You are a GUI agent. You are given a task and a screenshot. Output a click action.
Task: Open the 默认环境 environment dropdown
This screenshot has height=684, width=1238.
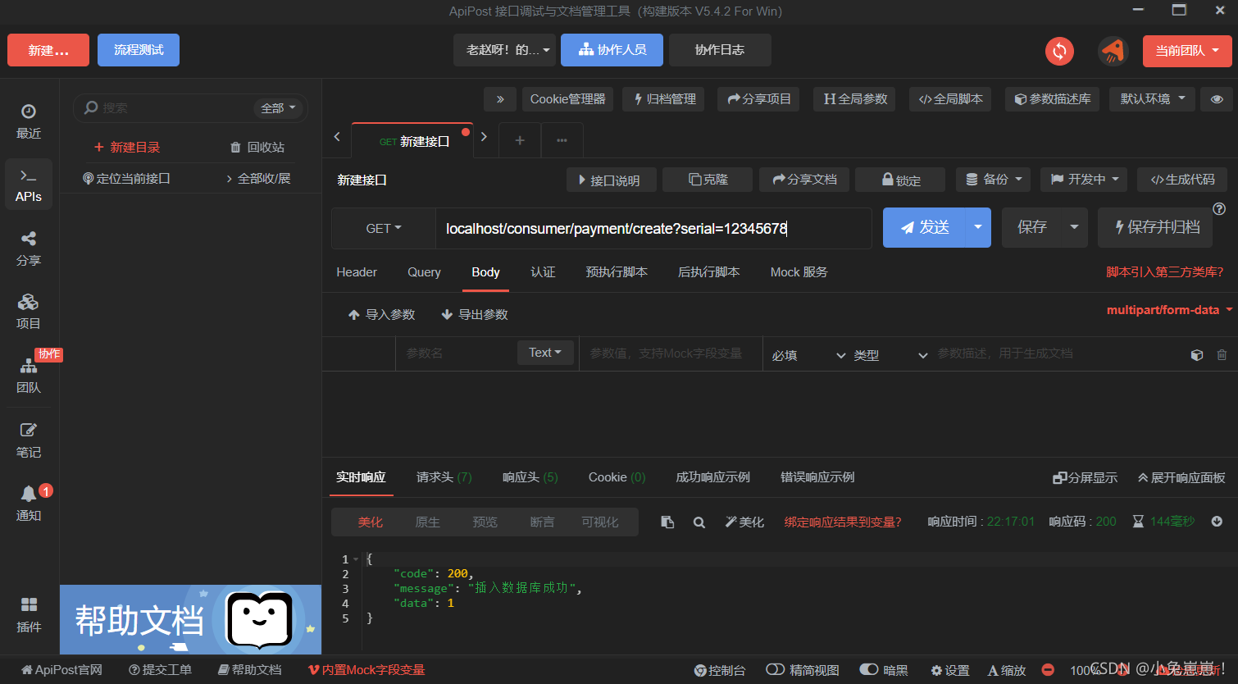[x=1152, y=99]
